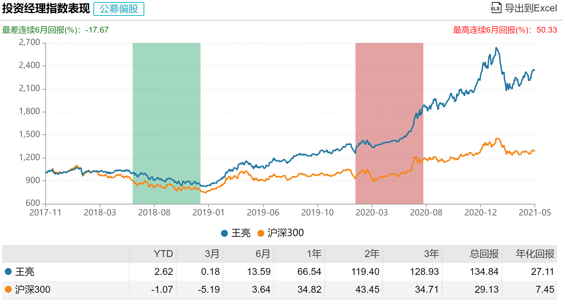Toggle 沪深300 series in chart legend

tap(281, 233)
